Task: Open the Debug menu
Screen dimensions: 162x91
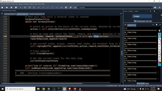Action: tap(21, 4)
